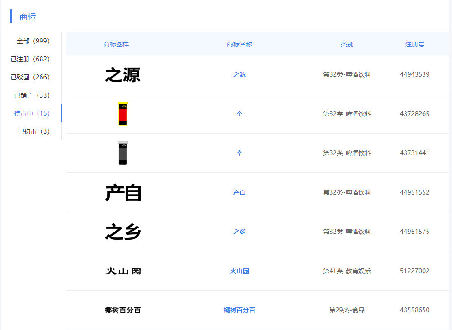Open the 之乡 trademark name link
Viewport: 452px width, 330px height.
pos(239,232)
